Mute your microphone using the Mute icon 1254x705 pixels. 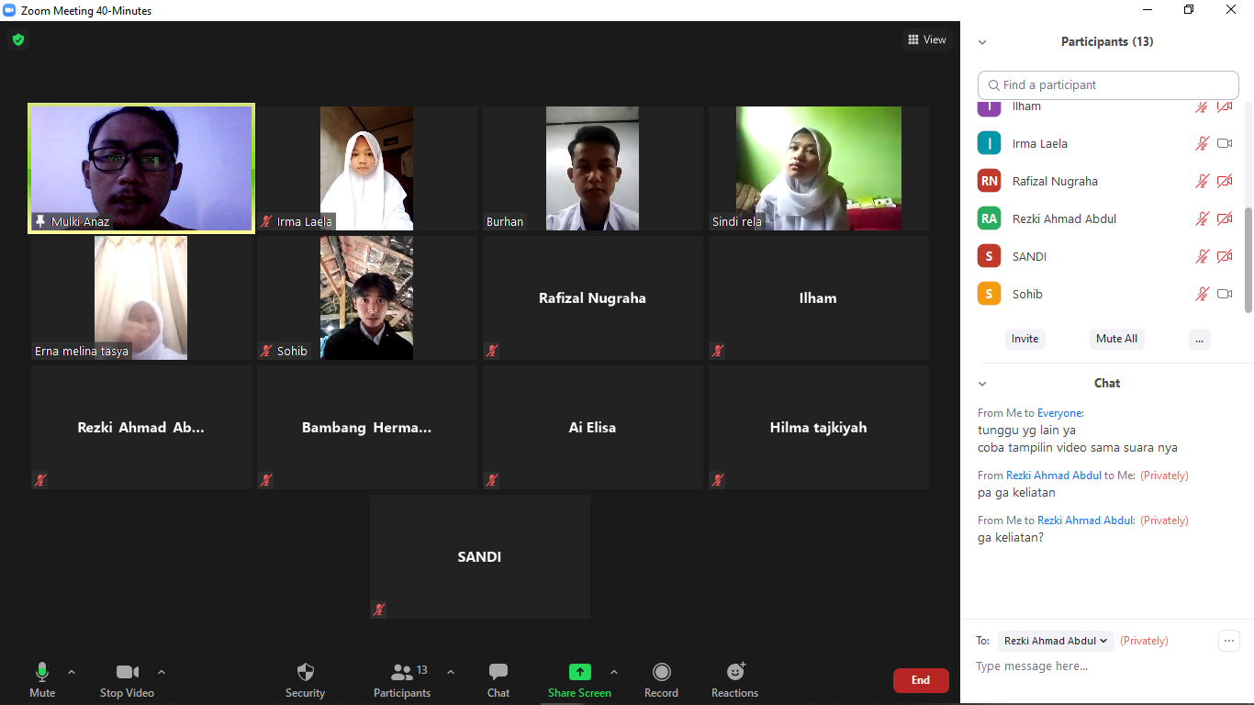point(41,671)
